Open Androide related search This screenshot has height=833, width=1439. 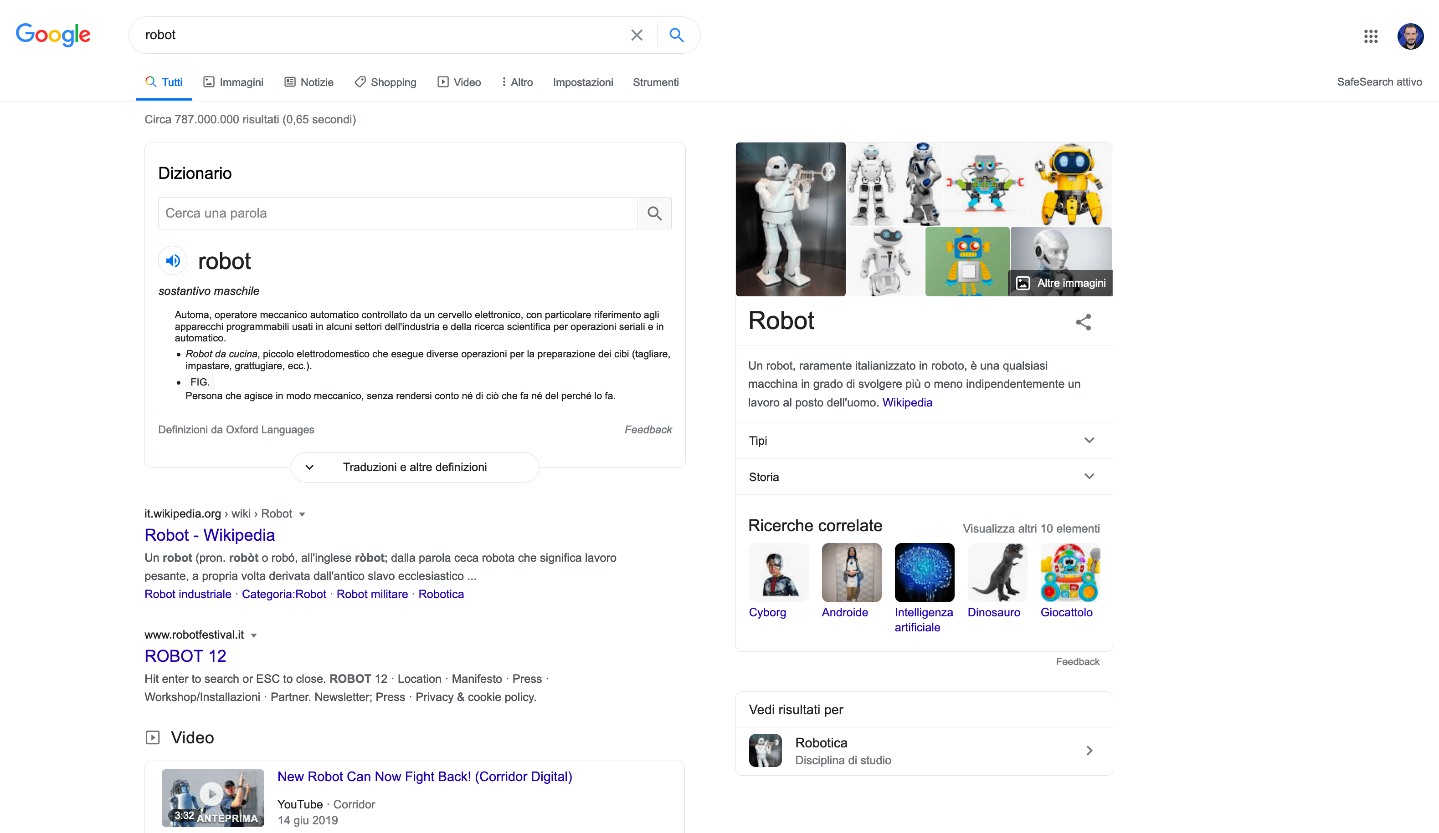[851, 582]
